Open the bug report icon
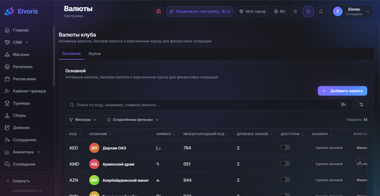Image resolution: width=380 pixels, height=196 pixels. pos(159,11)
